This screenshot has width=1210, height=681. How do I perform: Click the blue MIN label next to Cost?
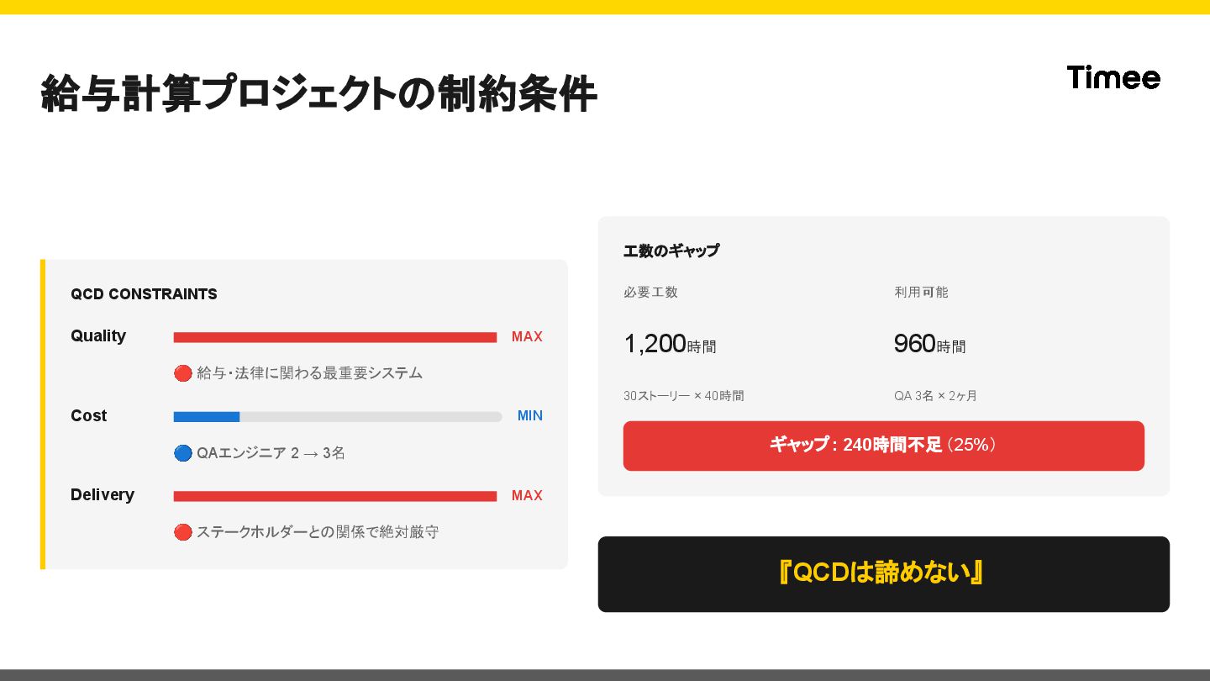click(x=530, y=415)
